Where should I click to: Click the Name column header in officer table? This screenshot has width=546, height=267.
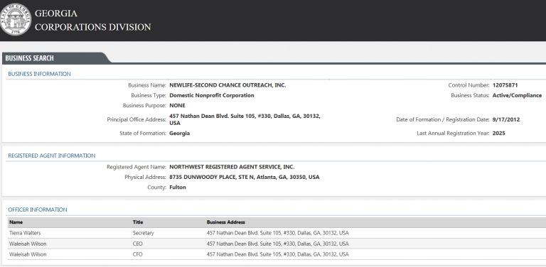(x=16, y=222)
